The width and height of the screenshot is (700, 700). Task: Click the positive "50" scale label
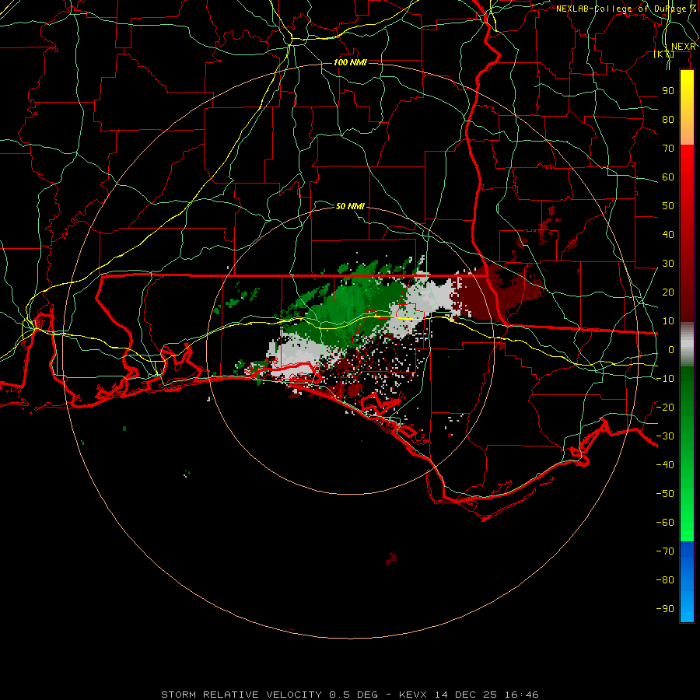(x=668, y=206)
